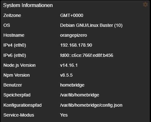Click the fd00::c6ce IPv6 address
The image size is (151, 122).
pos(87,55)
